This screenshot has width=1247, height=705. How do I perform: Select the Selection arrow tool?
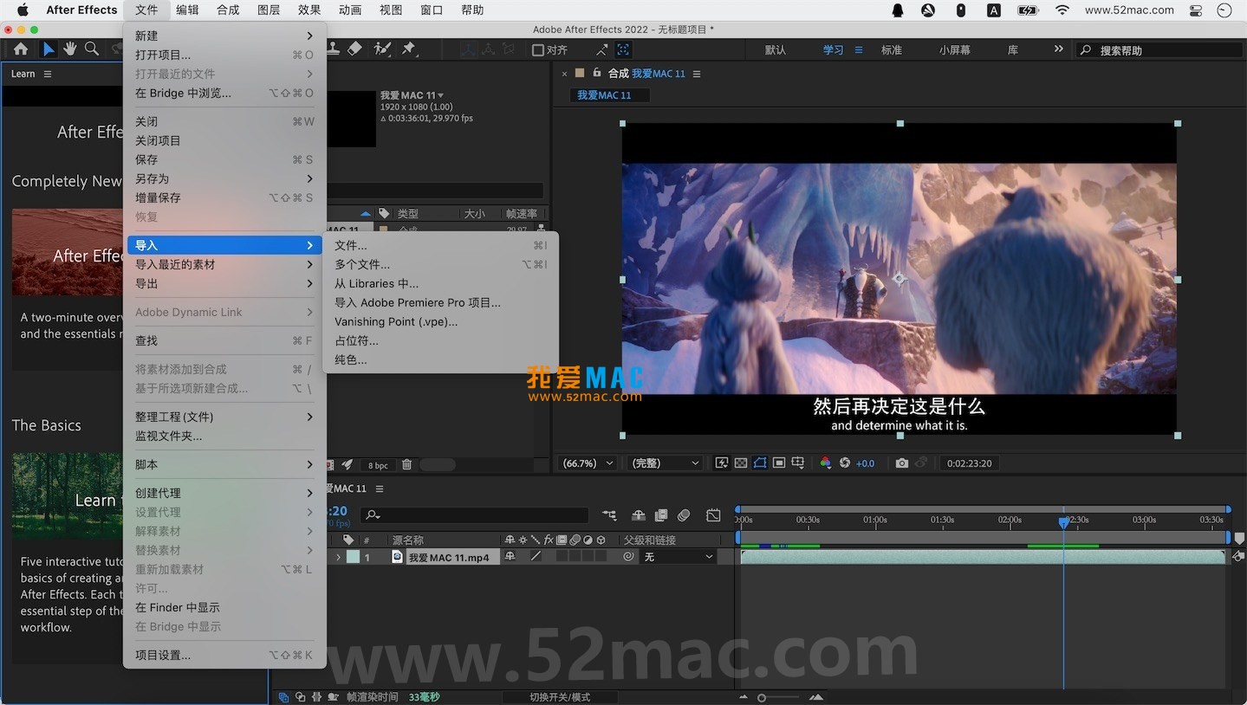(x=49, y=49)
